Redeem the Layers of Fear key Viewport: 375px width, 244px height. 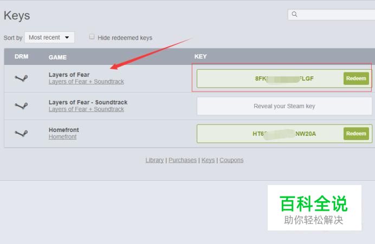(x=356, y=78)
